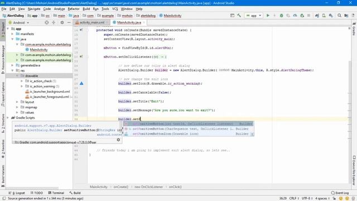Open the Gradle side panel tab

(x=354, y=29)
